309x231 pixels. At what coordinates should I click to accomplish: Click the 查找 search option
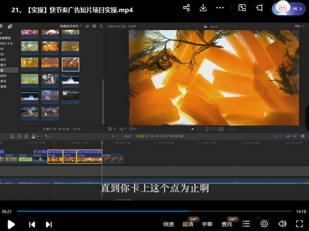click(227, 224)
